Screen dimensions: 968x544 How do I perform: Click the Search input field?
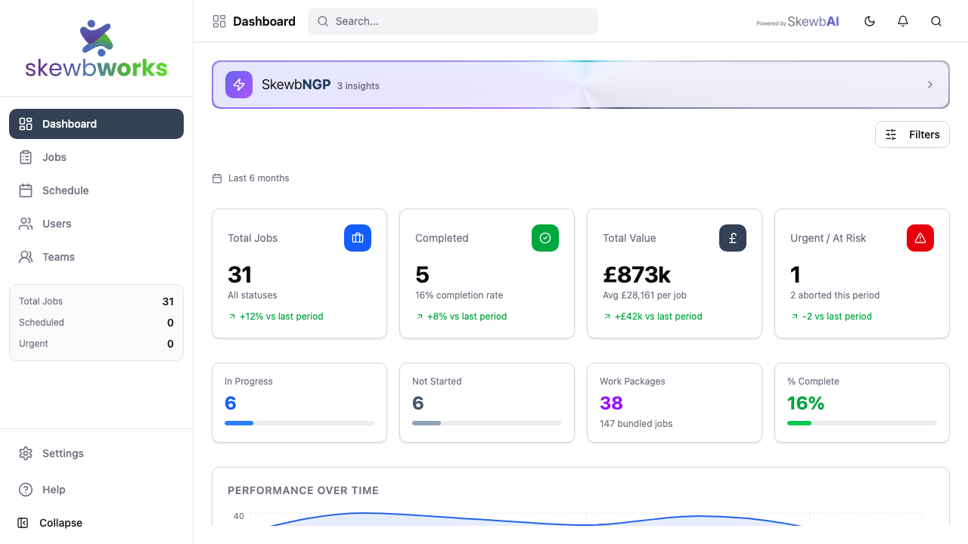(453, 21)
